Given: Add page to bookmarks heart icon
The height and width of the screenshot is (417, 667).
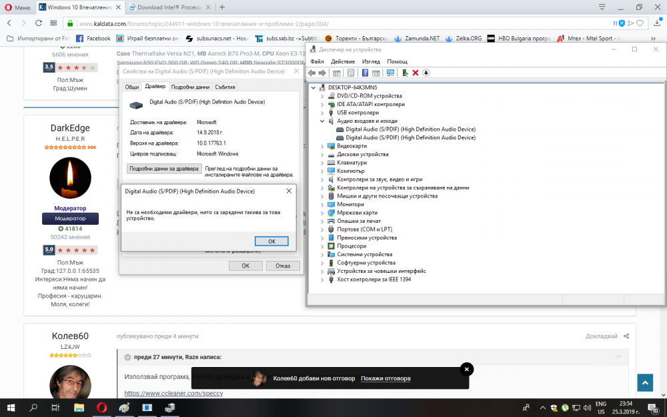Looking at the screenshot, I should [640, 23].
